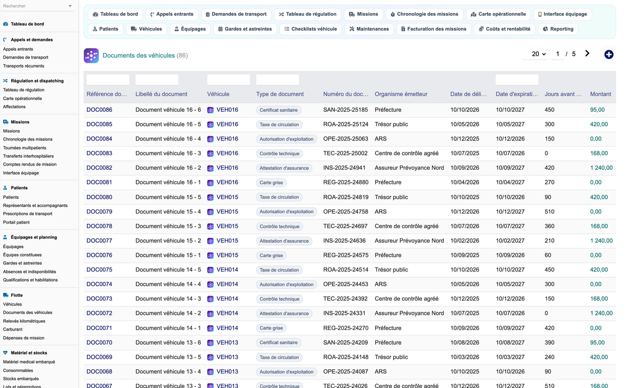Sort by Numéro du document column header
The width and height of the screenshot is (627, 388).
click(346, 94)
